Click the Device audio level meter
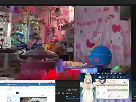136x102 pixels. coord(73,95)
